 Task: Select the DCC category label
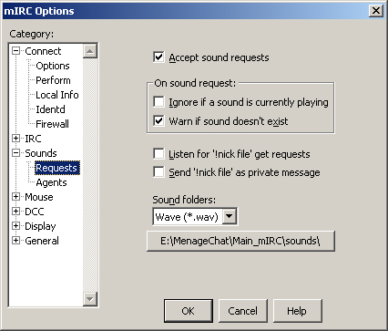click(35, 212)
